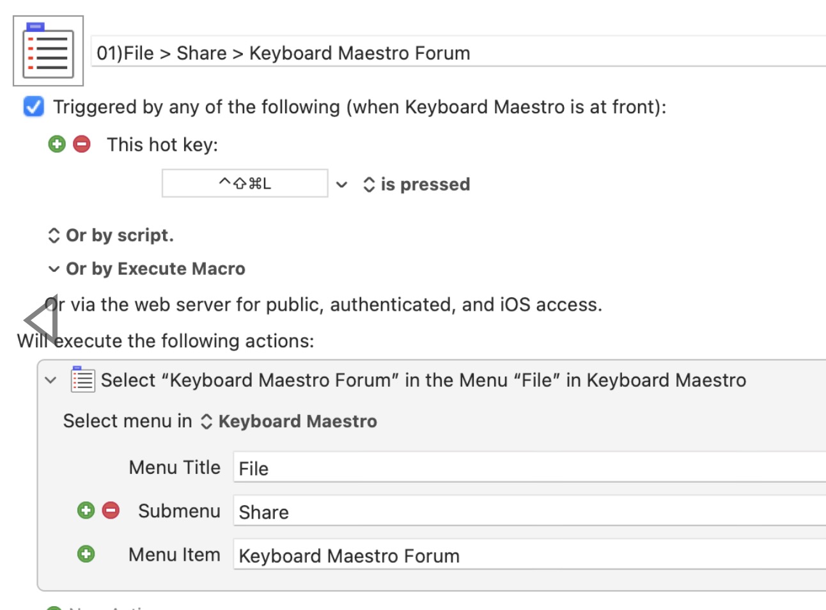Add another submenu level

[x=86, y=510]
